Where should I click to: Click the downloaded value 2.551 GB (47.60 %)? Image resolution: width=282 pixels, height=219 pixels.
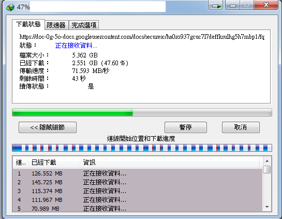click(100, 63)
